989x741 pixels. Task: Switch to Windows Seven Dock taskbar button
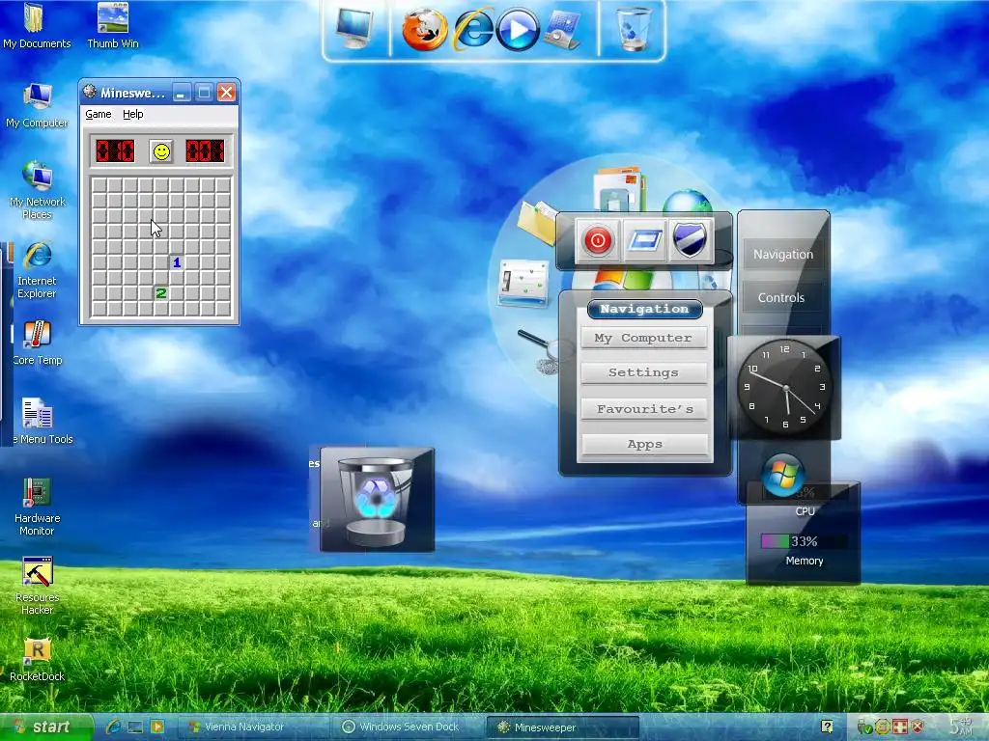pyautogui.click(x=409, y=727)
